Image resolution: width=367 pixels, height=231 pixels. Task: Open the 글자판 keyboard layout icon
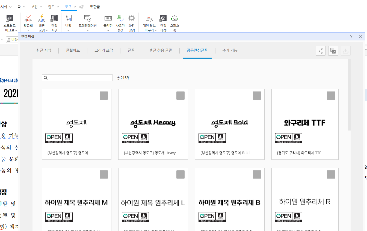(108, 18)
